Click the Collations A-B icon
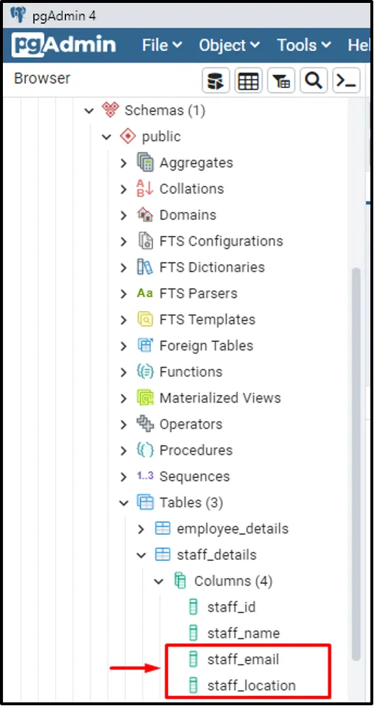Viewport: 374px width, 706px height. point(145,189)
